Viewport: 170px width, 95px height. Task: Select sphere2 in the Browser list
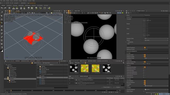[x=43, y=82]
